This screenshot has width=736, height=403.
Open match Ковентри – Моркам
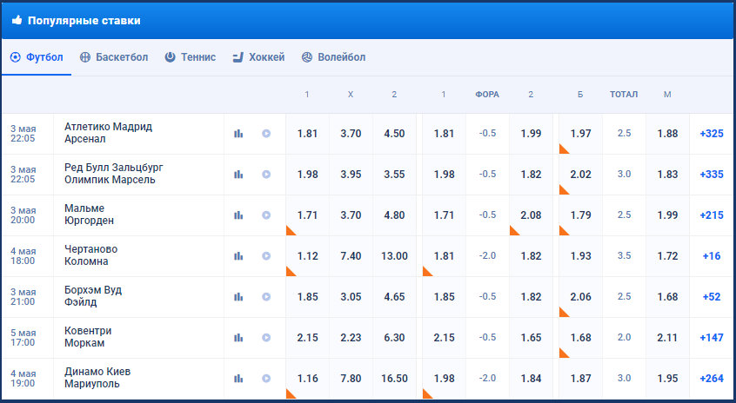coord(88,337)
